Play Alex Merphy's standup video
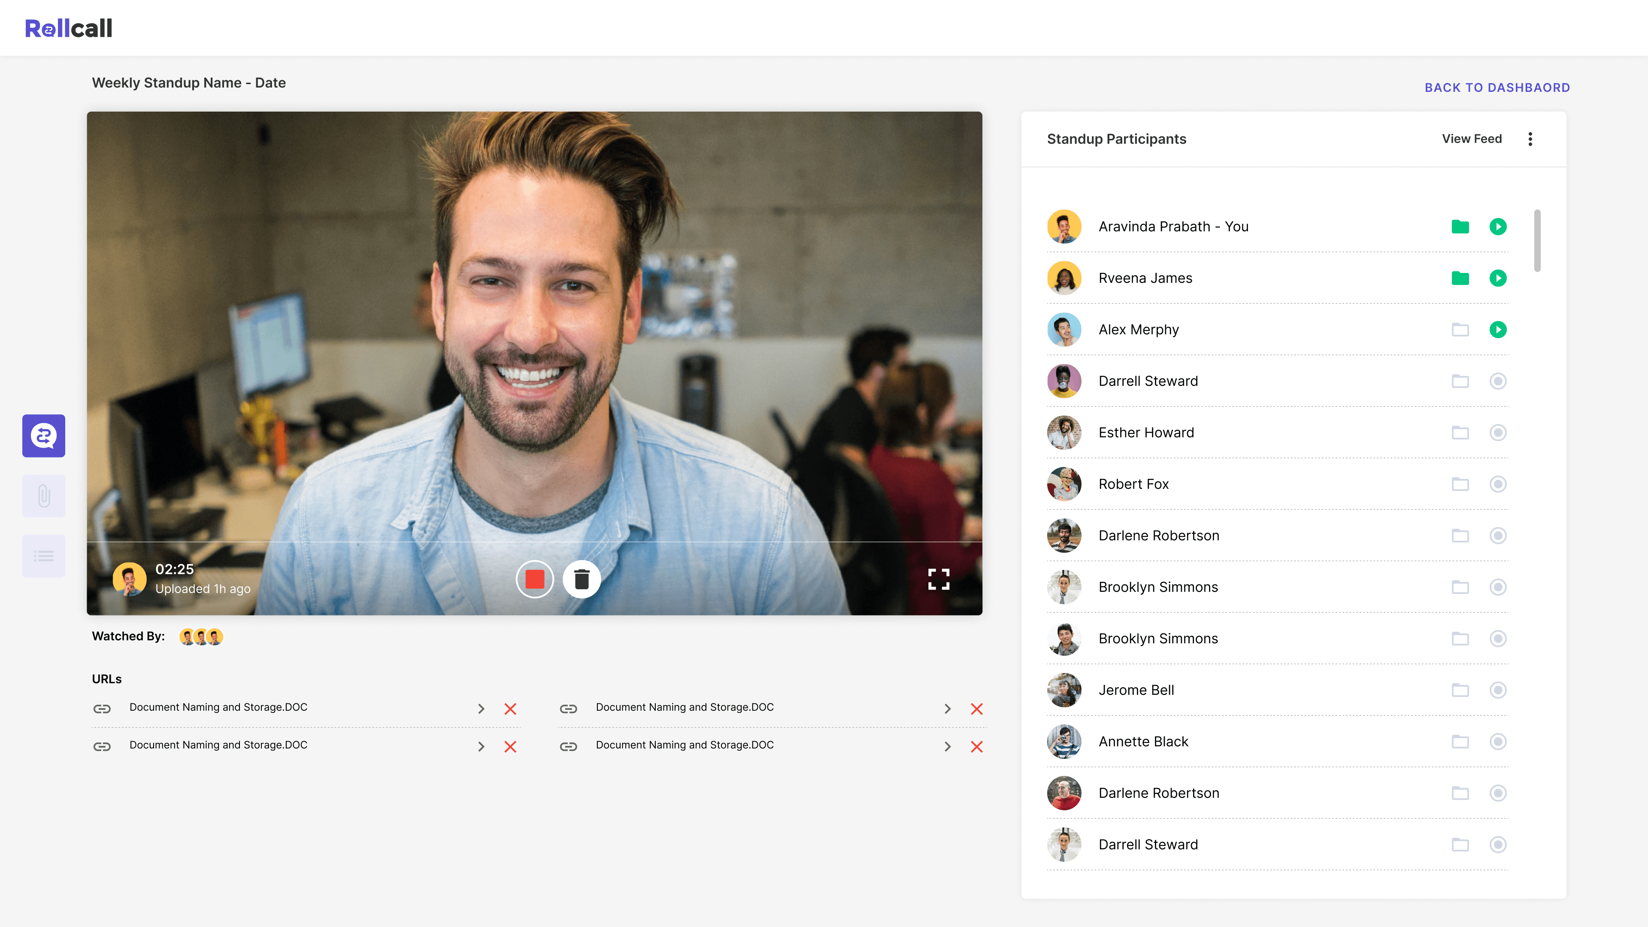 tap(1498, 330)
